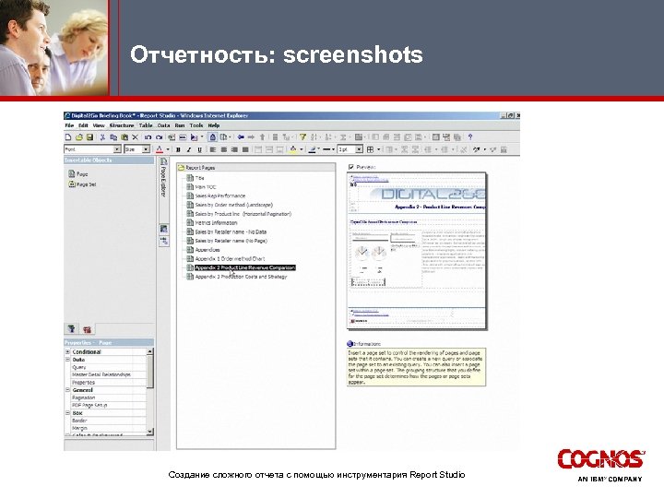Image resolution: width=664 pixels, height=498 pixels.
Task: Click the Source tab funnel icon
Action: [72, 328]
